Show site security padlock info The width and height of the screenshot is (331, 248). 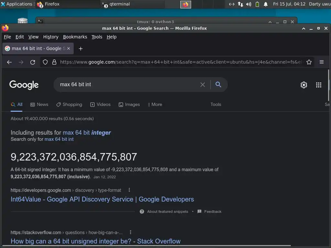(x=54, y=62)
